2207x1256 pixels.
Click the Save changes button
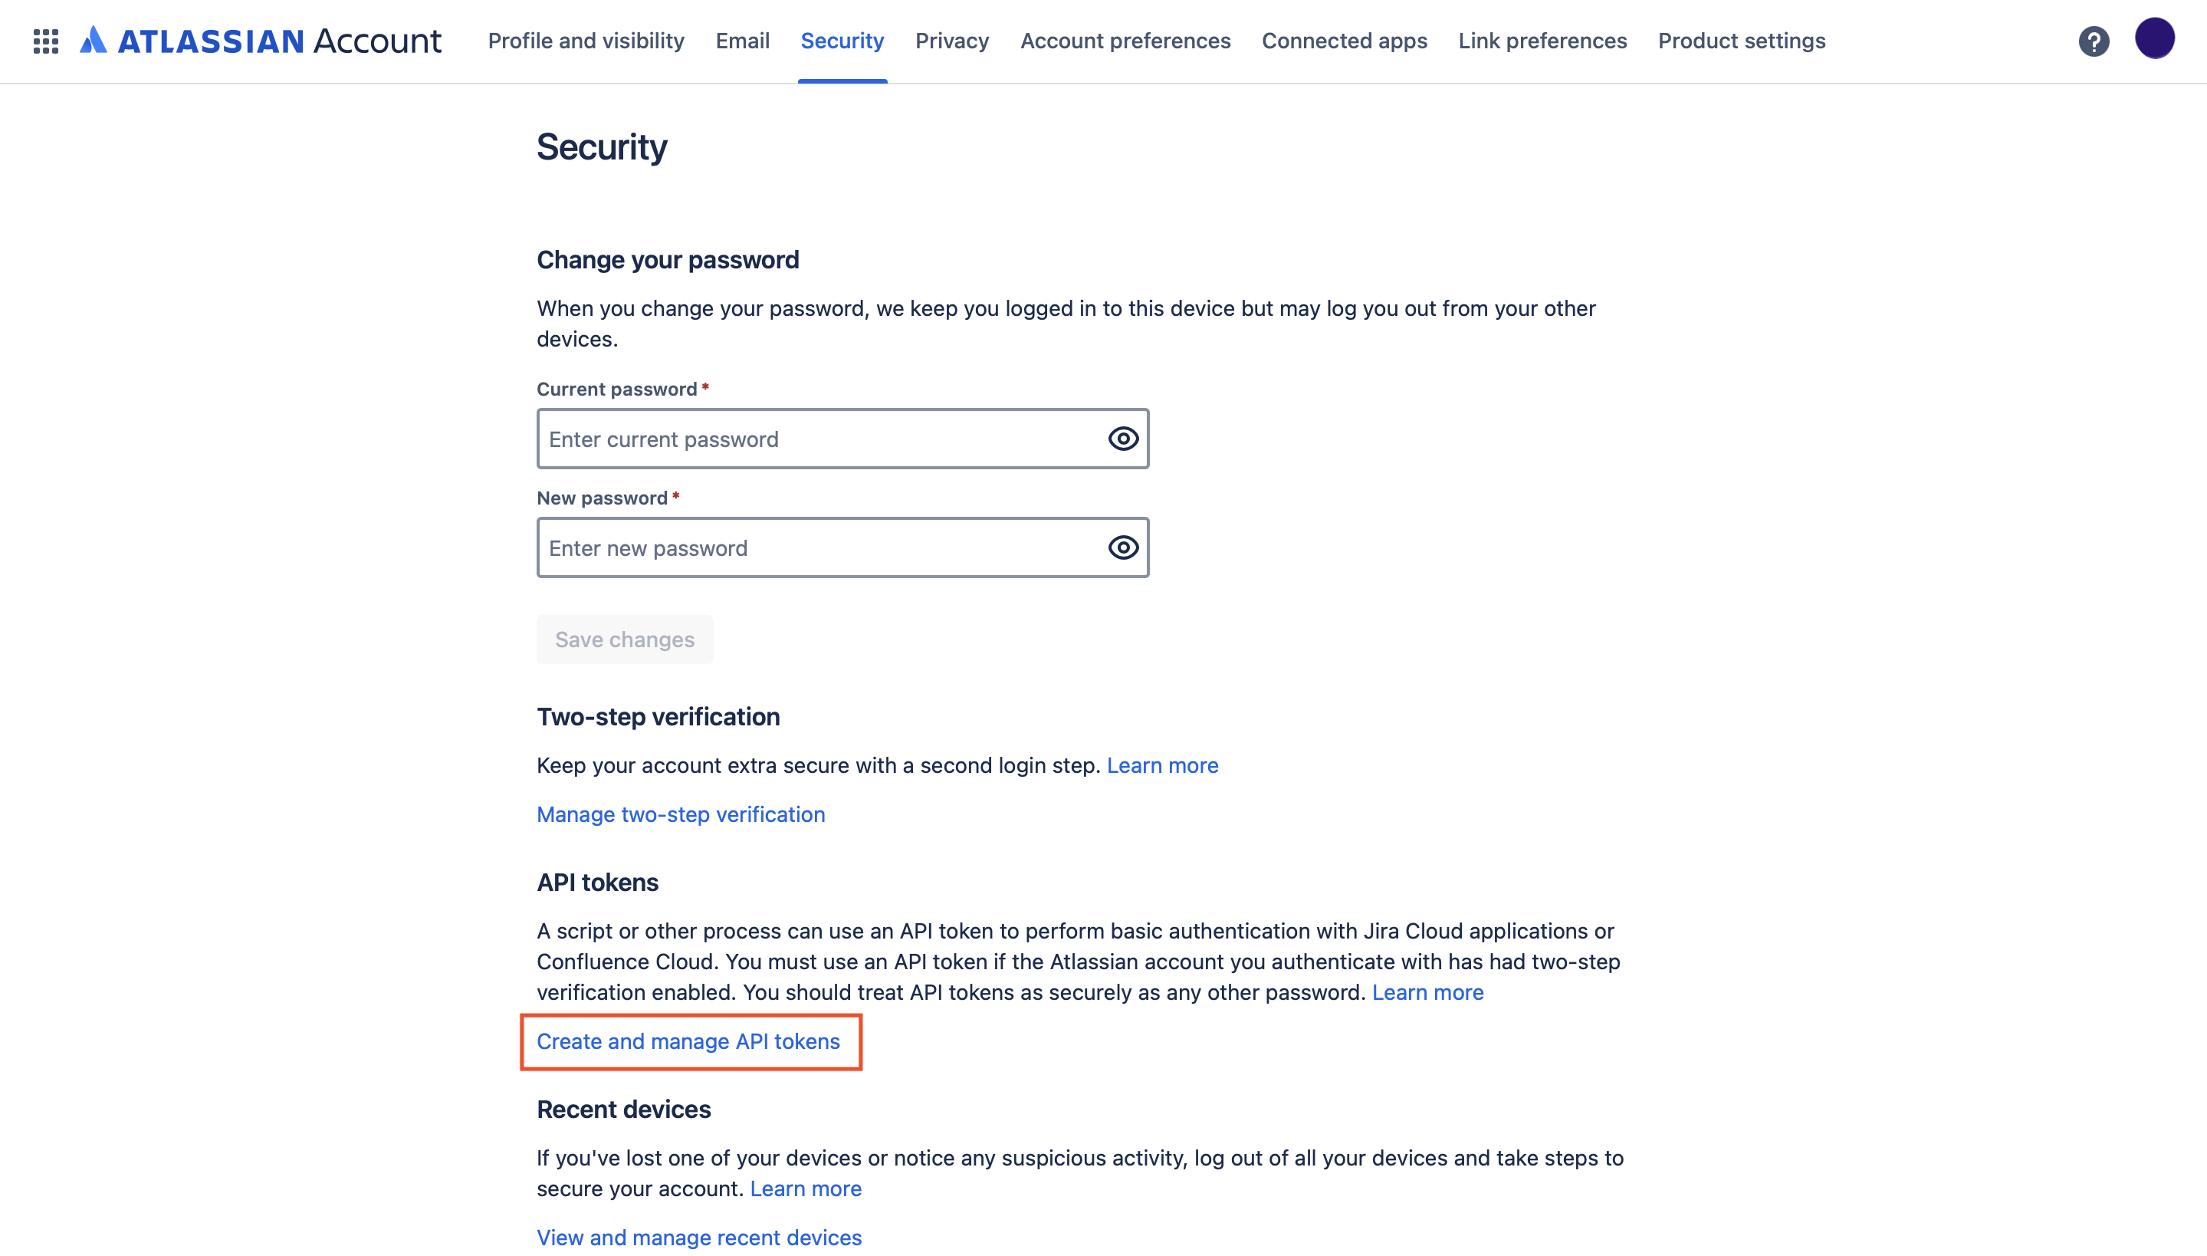[625, 640]
